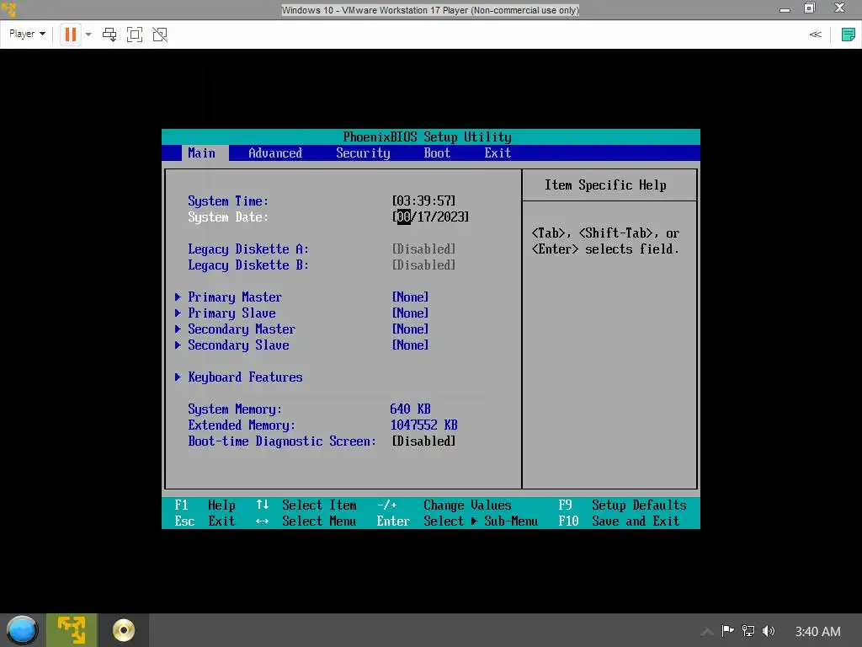The width and height of the screenshot is (862, 647).
Task: Click the Keyboard Features label
Action: 245,377
